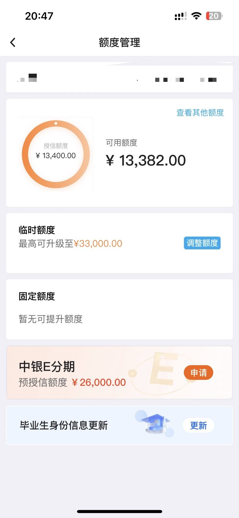
Task: Tap the 更新 button
Action: pyautogui.click(x=198, y=426)
